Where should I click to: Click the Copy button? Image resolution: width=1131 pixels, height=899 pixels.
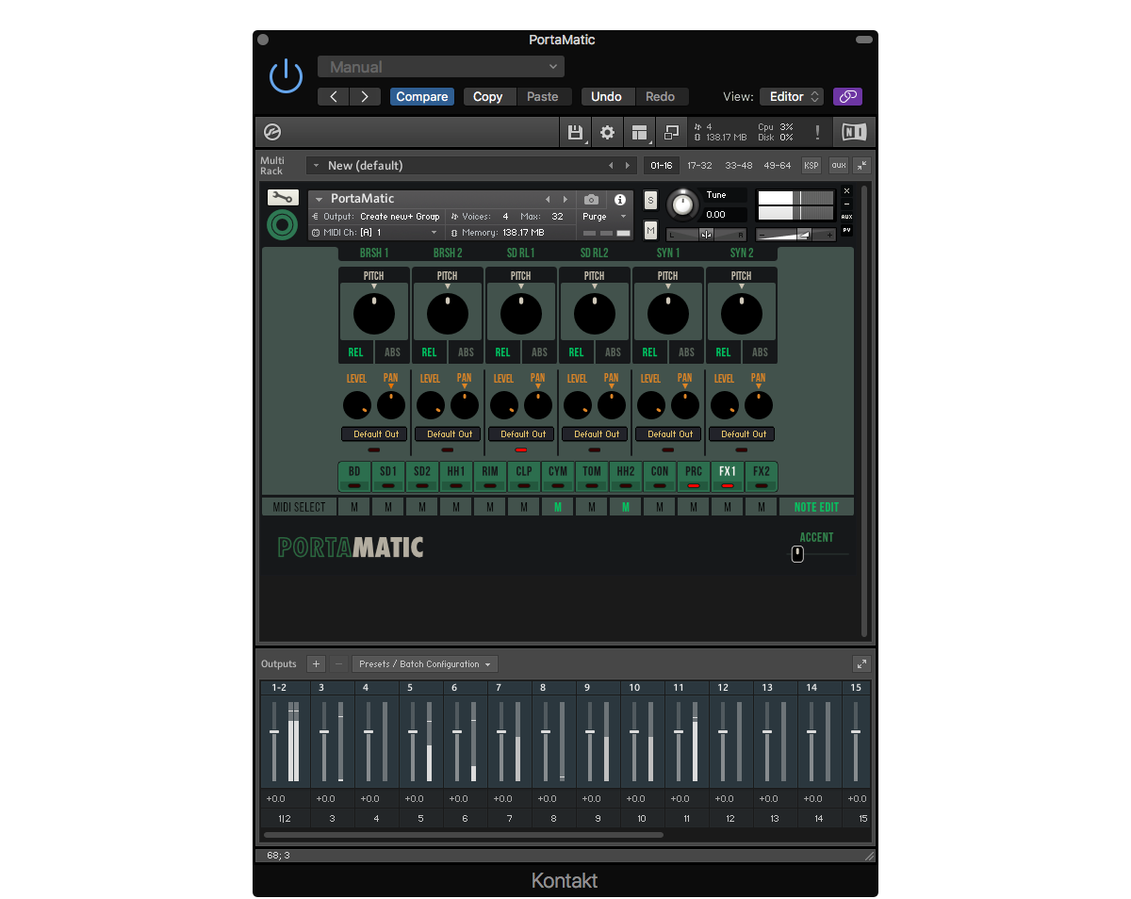coord(488,96)
